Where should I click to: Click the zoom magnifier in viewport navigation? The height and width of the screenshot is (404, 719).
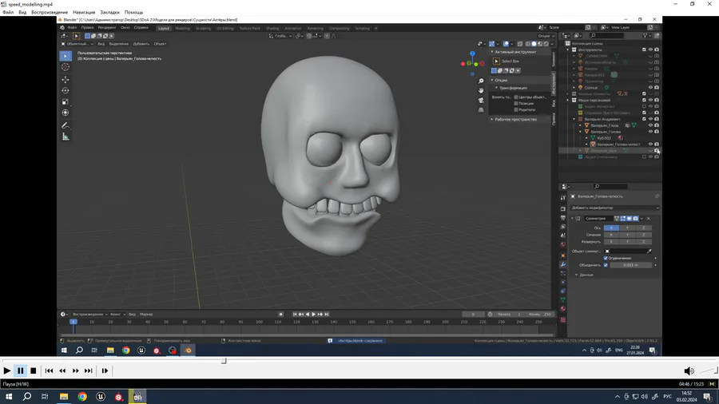pos(481,81)
